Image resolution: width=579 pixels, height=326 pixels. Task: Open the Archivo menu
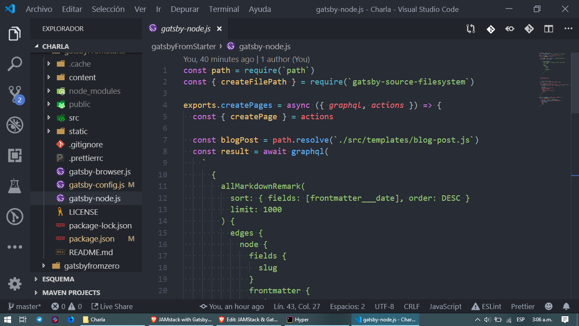coord(39,9)
